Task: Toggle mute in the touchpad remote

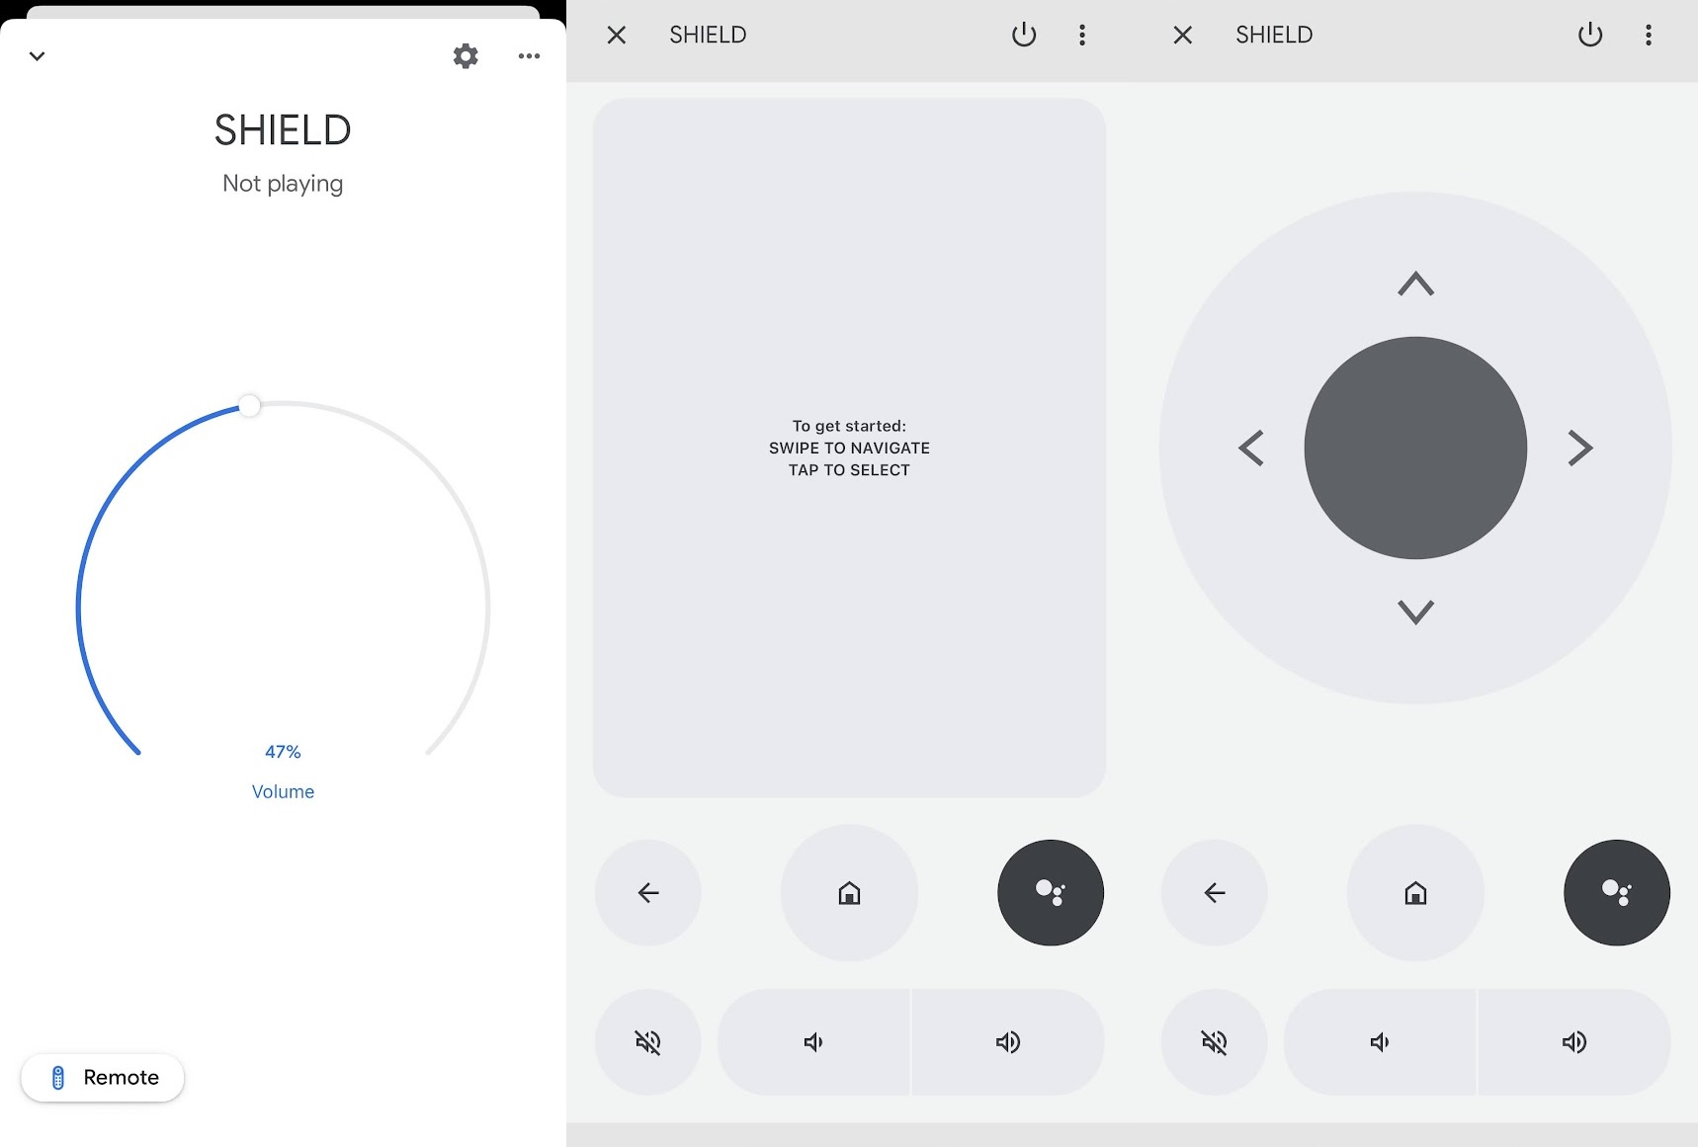Action: tap(648, 1042)
